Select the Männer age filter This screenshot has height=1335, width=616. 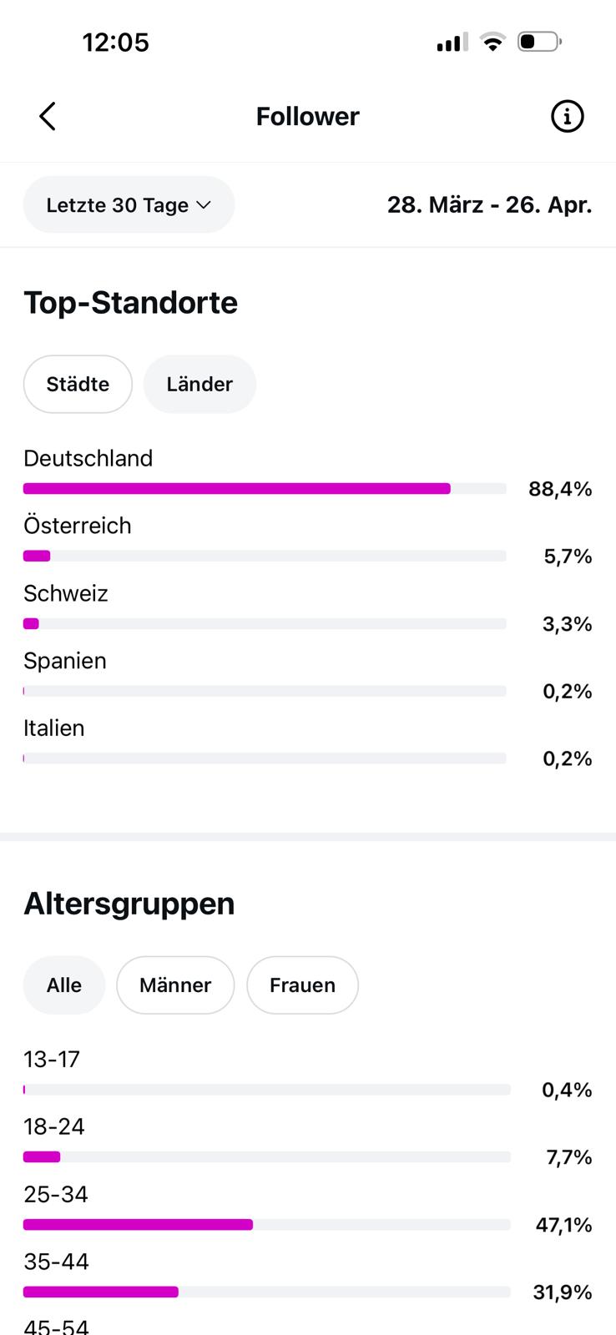[x=175, y=985]
